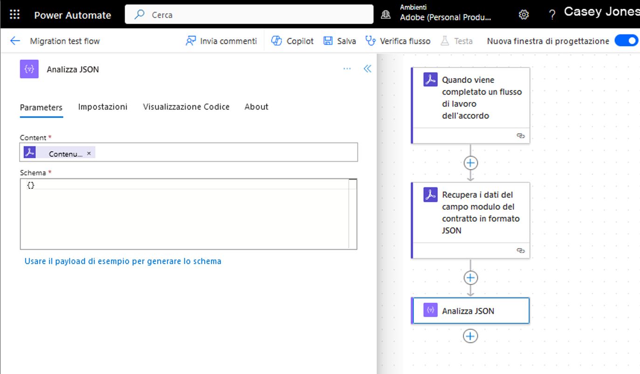Click the Analizza JSON panel header icon

(x=29, y=69)
